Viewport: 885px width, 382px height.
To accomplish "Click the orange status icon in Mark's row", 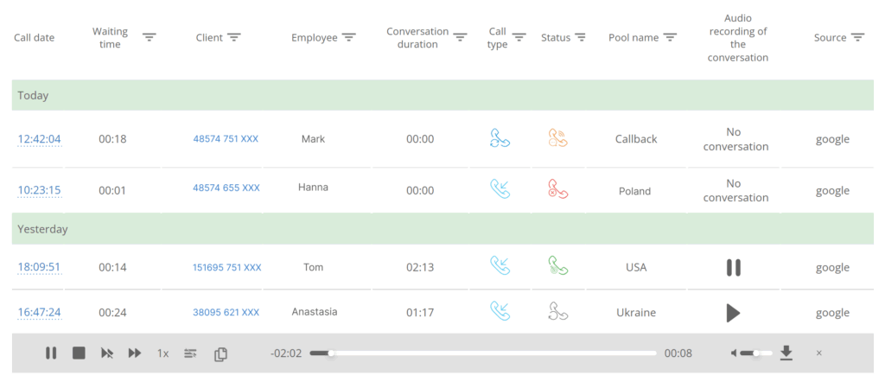I will tap(558, 138).
